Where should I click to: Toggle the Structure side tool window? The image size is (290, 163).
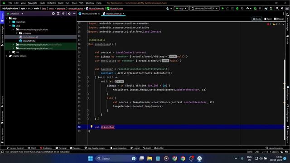tap(2, 101)
